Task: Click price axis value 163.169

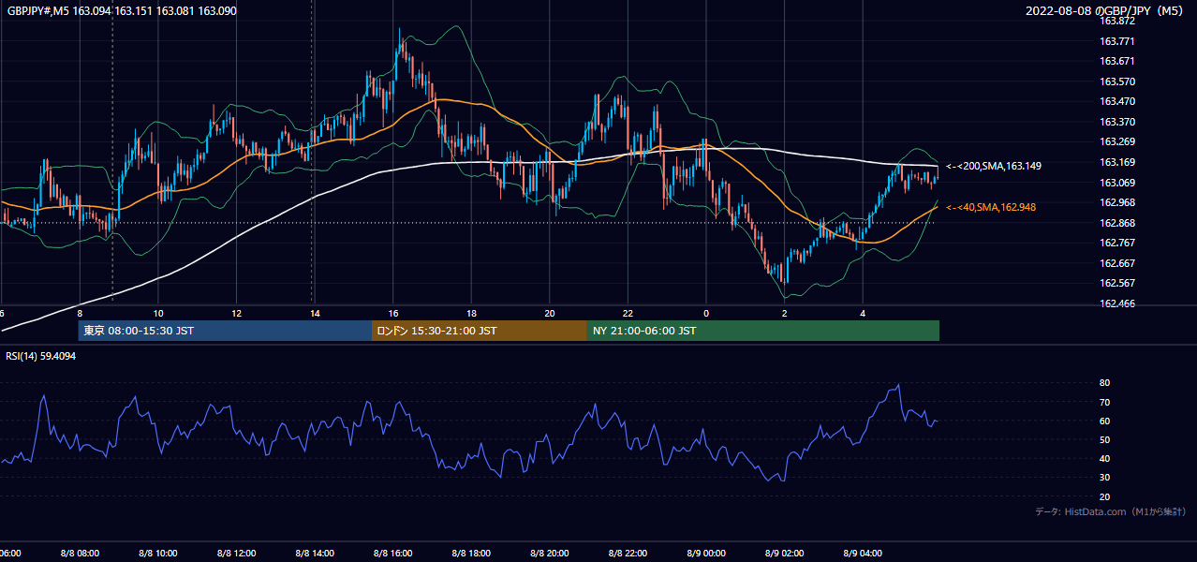Action: point(1117,162)
